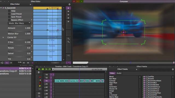Expand Bypass Effect keyframe track arrow

pyautogui.click(x=32, y=20)
